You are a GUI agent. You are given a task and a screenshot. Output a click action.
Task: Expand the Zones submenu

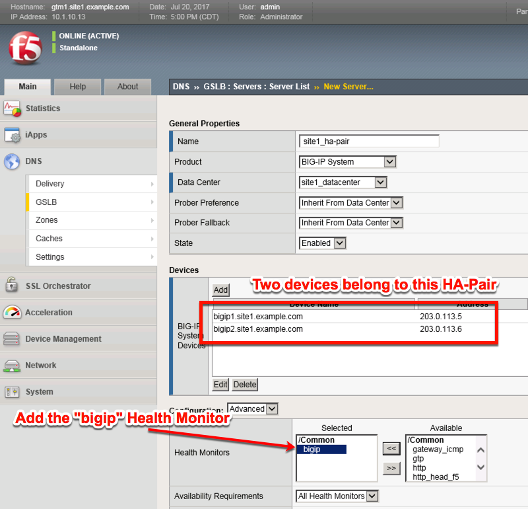pos(92,220)
